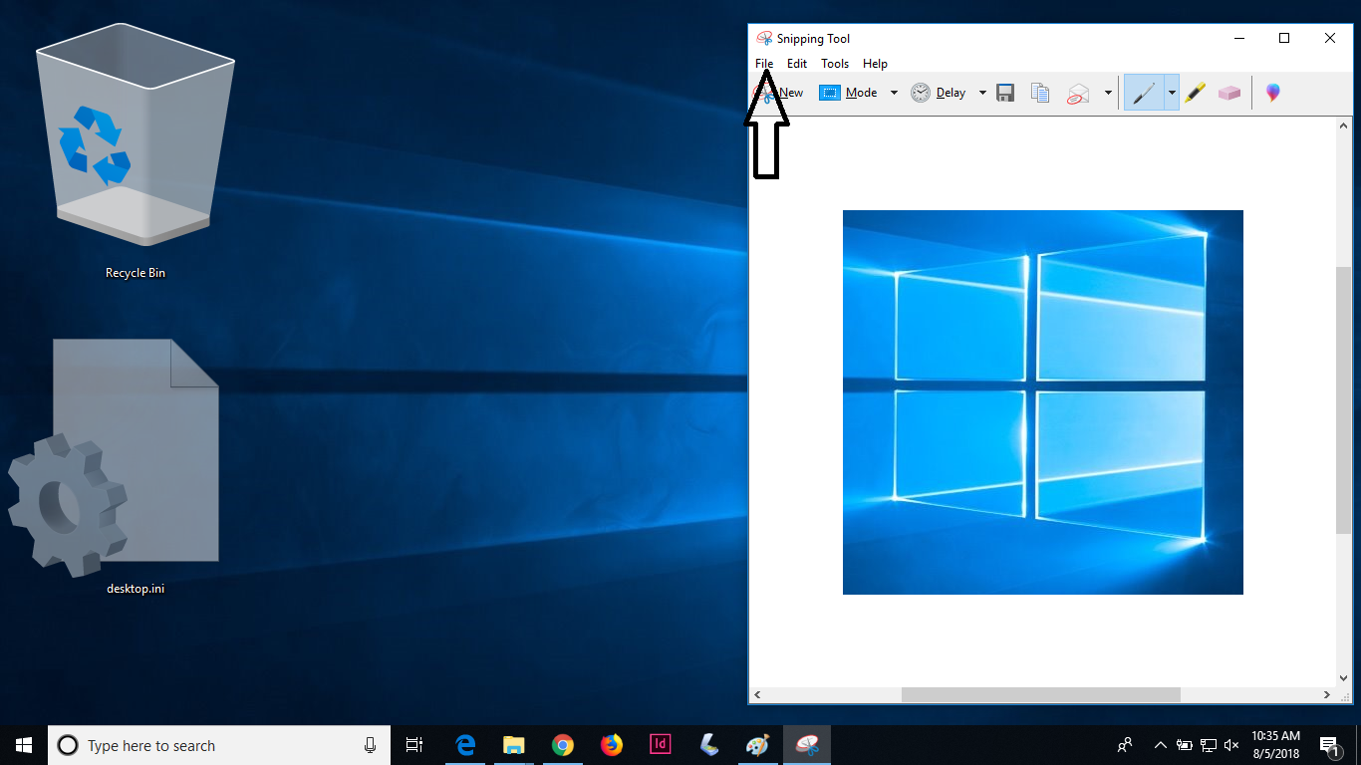Click the scroll right arrow in Snipping Tool

pos(1326,694)
